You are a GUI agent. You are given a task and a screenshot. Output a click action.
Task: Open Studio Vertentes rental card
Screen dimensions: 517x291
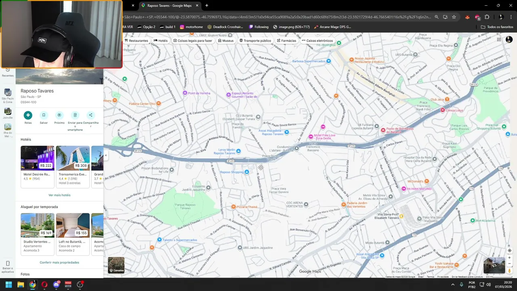38,234
